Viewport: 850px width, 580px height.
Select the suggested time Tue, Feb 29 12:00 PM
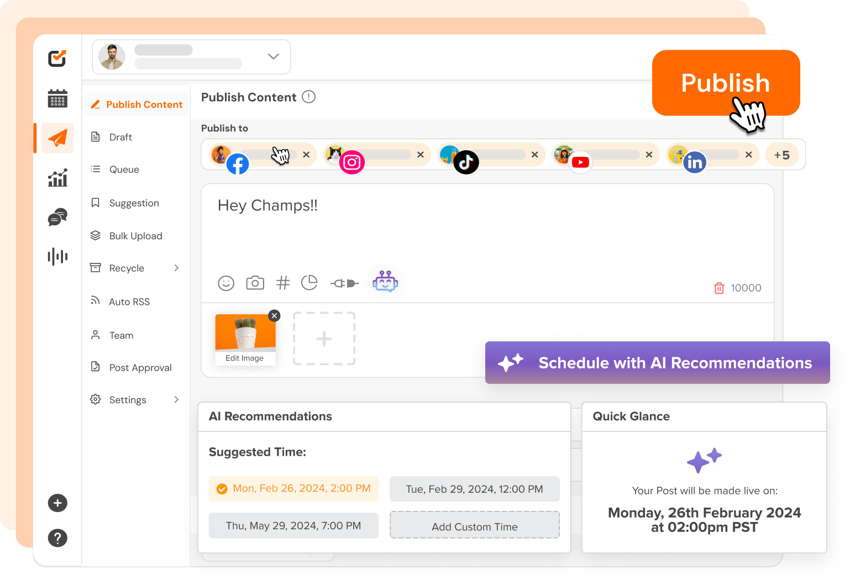[x=474, y=489]
